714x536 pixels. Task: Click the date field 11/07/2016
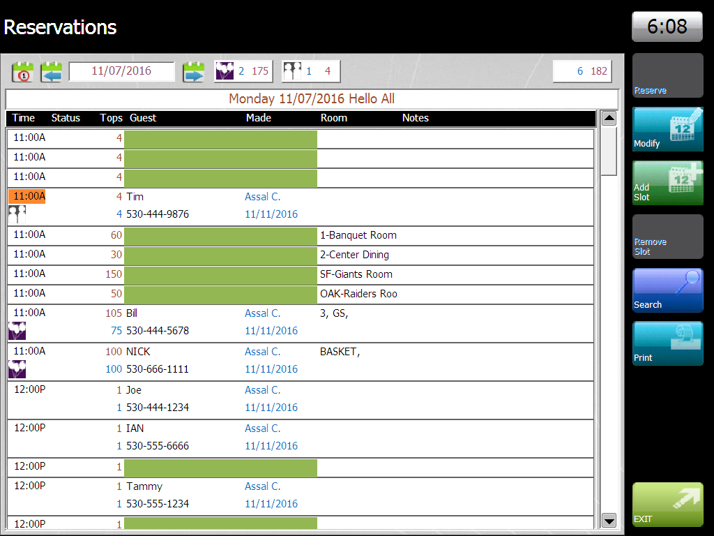[x=121, y=71]
